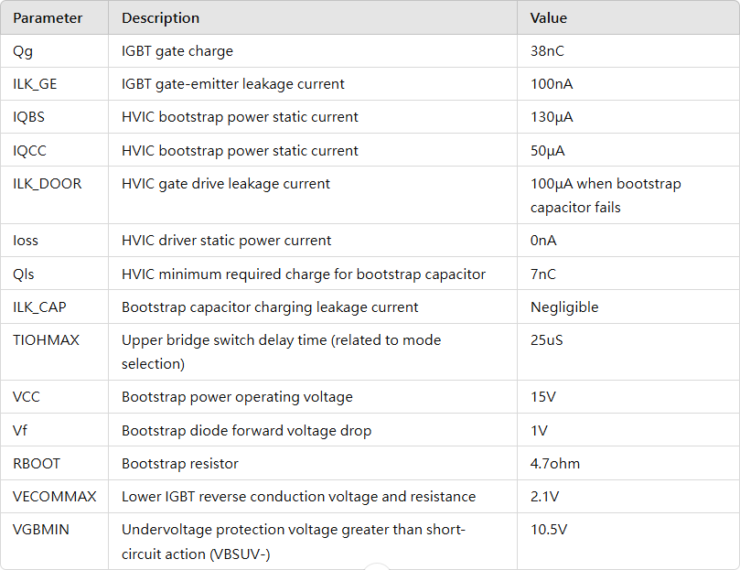Click the IQCC parameter cell
Image resolution: width=740 pixels, height=570 pixels.
tap(30, 151)
